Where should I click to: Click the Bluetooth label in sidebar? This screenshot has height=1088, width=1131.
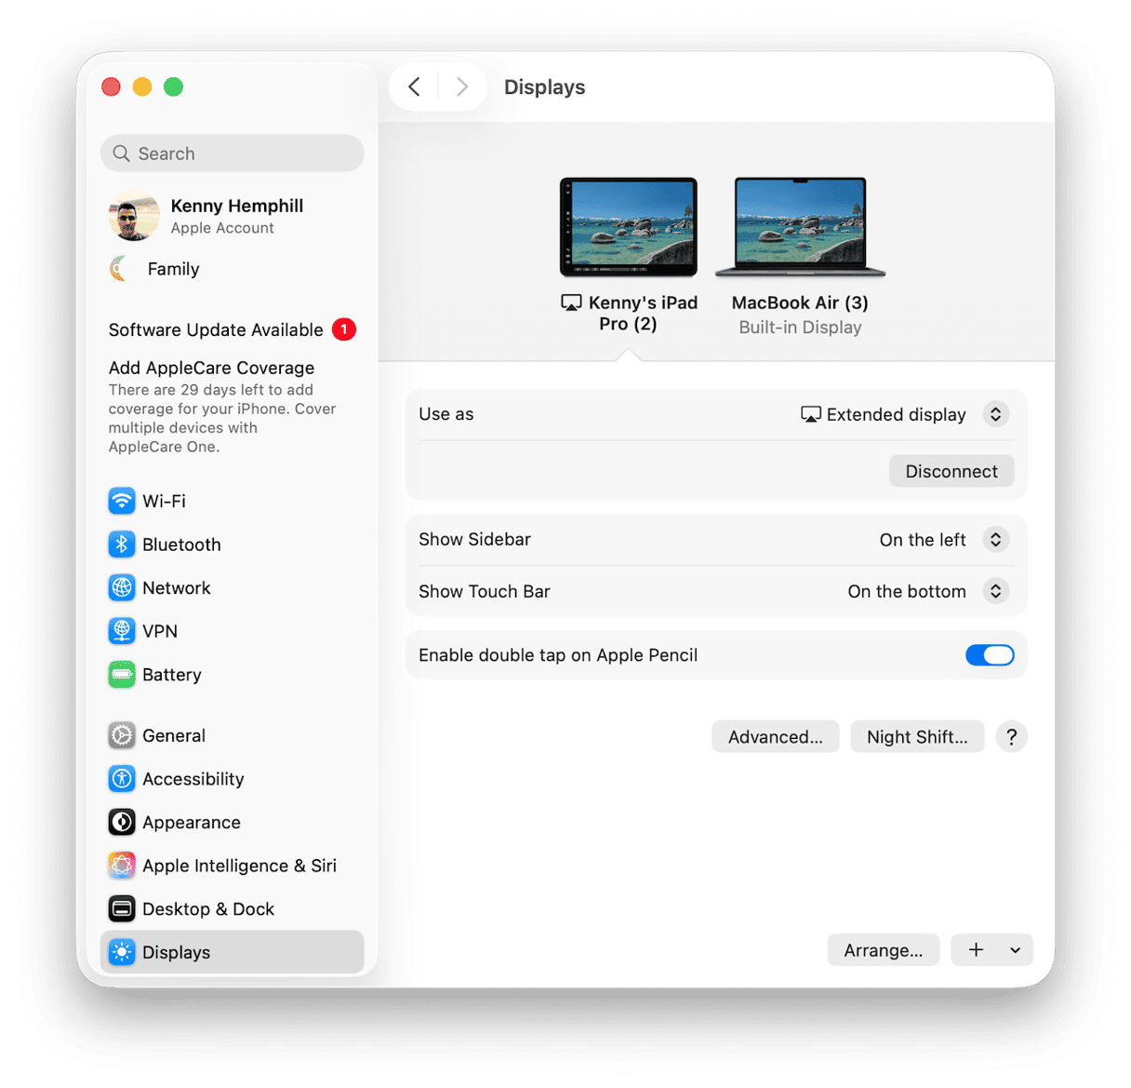(181, 544)
